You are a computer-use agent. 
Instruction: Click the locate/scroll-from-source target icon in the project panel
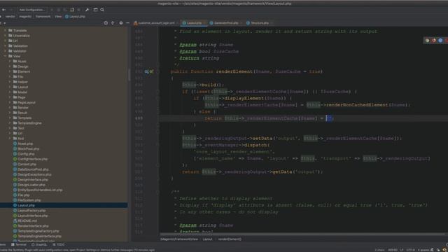click(106, 23)
